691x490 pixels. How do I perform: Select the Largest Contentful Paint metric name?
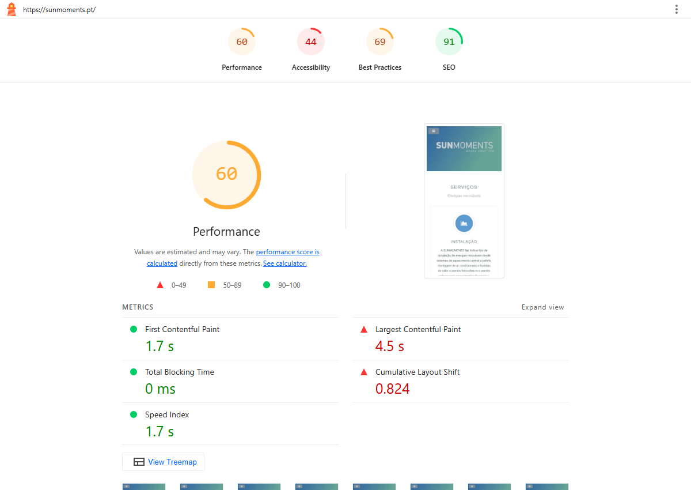418,329
